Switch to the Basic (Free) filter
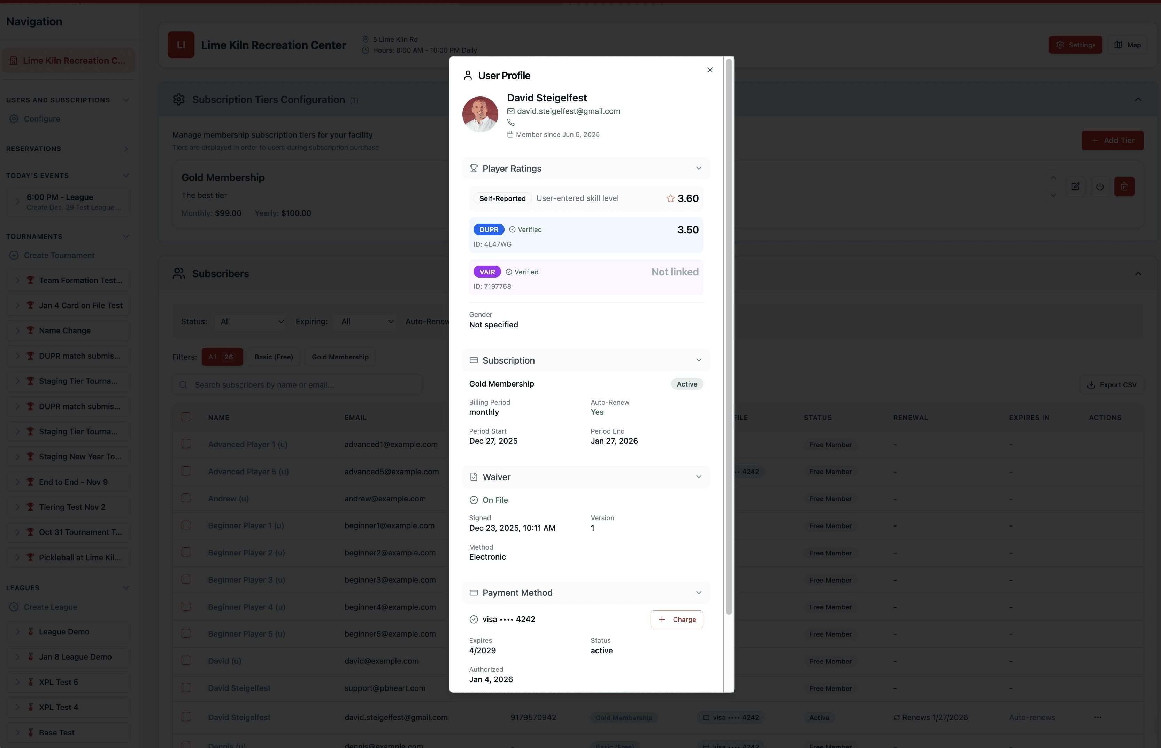This screenshot has width=1161, height=748. point(273,357)
